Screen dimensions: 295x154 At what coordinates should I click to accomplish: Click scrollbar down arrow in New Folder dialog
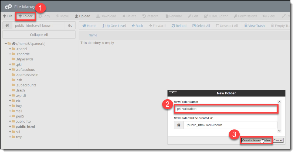[279, 131]
